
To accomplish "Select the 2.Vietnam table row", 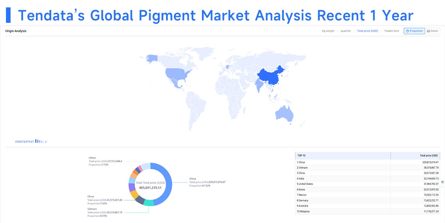I will click(x=368, y=168).
